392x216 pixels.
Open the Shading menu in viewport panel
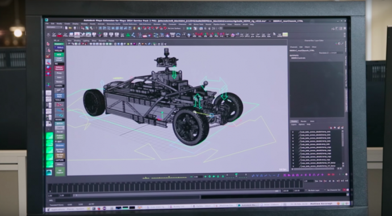77,40
